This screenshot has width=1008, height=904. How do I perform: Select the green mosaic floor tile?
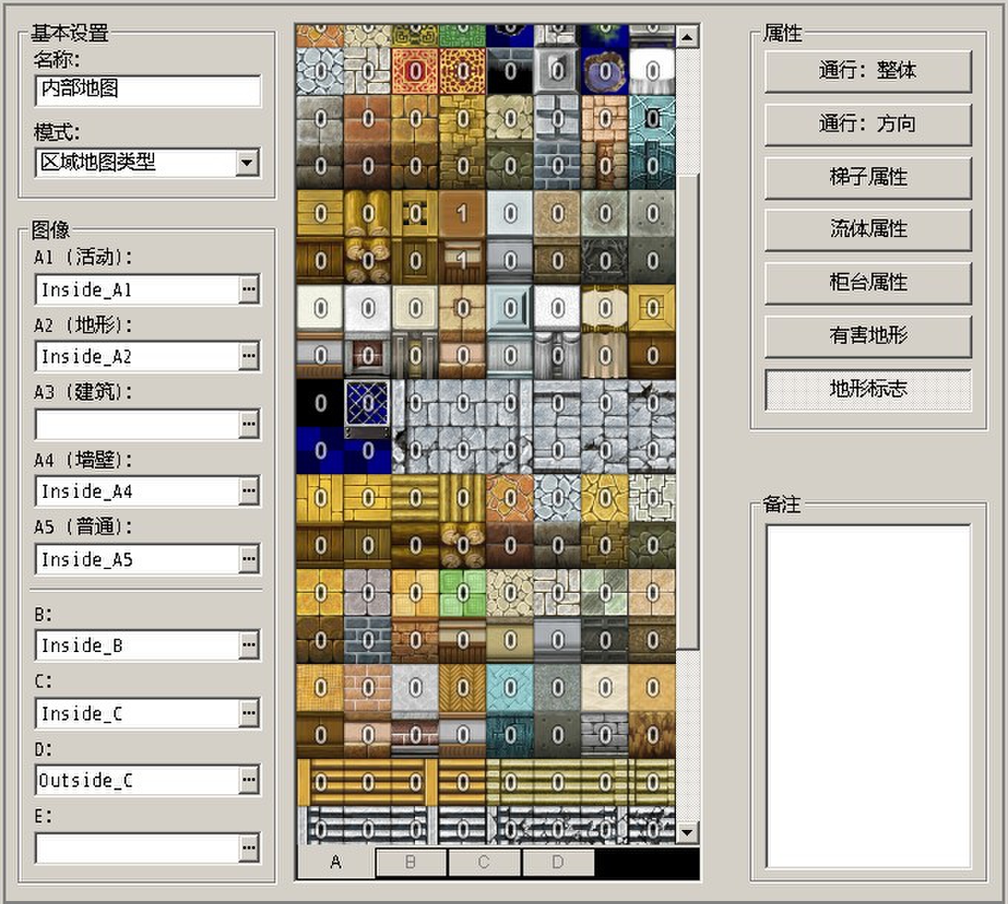coord(462,593)
